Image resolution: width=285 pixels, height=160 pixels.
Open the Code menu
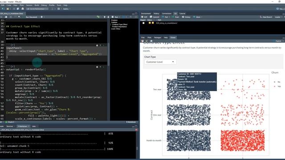pos(9,5)
